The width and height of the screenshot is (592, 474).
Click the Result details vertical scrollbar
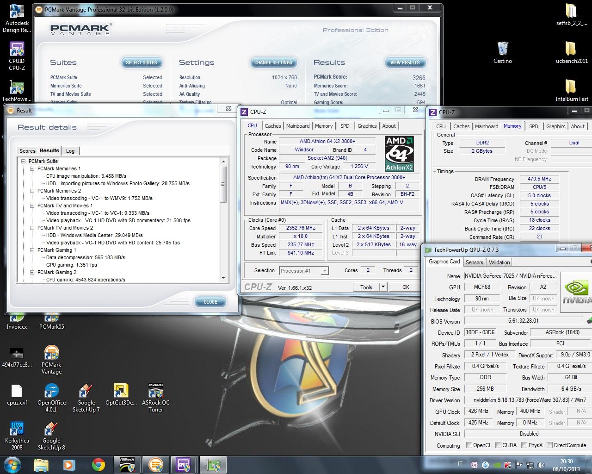[x=223, y=184]
